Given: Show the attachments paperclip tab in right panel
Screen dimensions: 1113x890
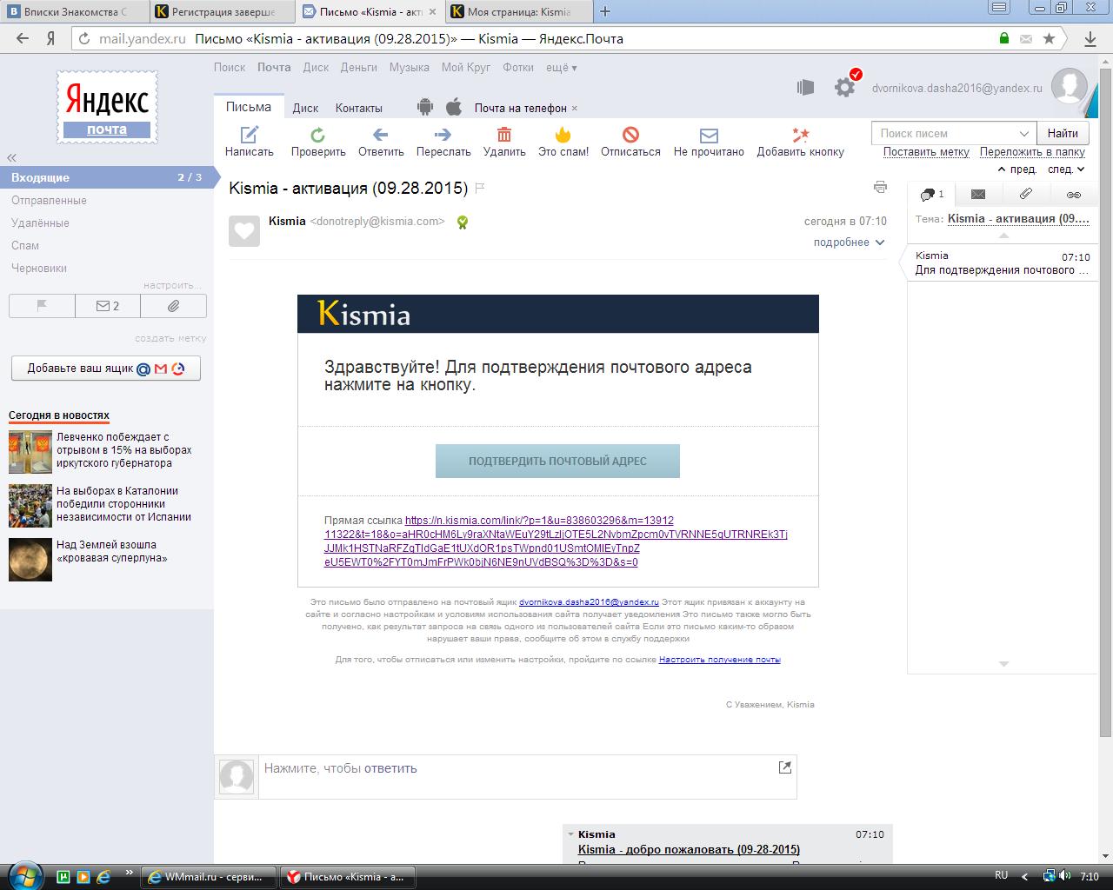Looking at the screenshot, I should (1026, 194).
